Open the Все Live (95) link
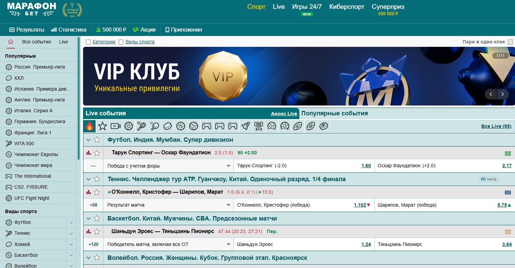Viewport: 515px width, 268px height. coord(496,126)
